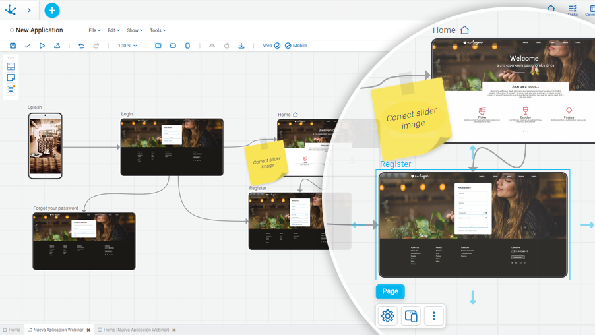Click the left panel drag handle dots
595x335 pixels.
[x=11, y=57]
